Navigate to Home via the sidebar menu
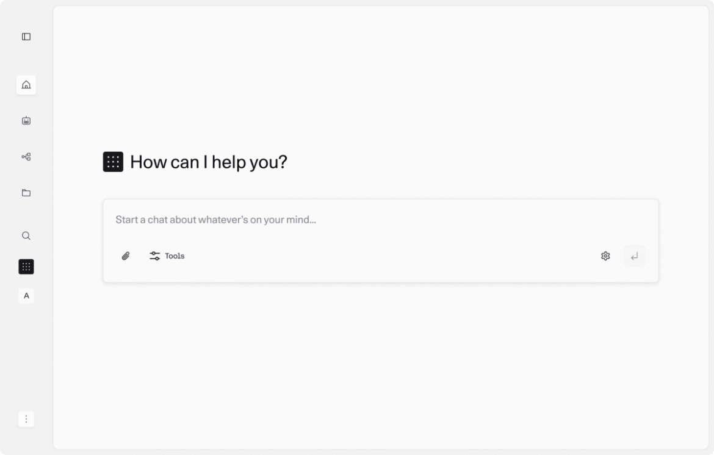This screenshot has height=455, width=714. pyautogui.click(x=26, y=85)
